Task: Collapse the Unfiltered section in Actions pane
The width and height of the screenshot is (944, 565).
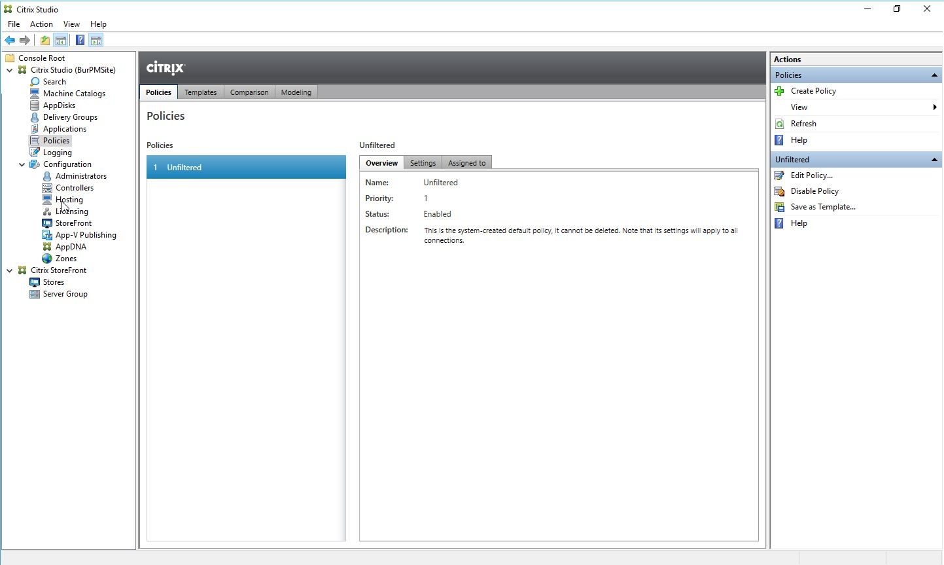Action: point(934,160)
